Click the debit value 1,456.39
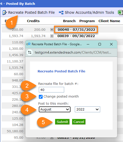Image resolution: width=123 pixels, height=142 pixels. point(16,55)
